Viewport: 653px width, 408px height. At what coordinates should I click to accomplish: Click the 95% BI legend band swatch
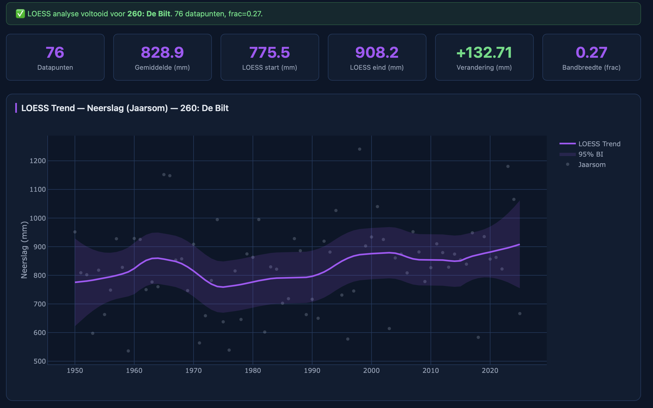[x=567, y=154]
